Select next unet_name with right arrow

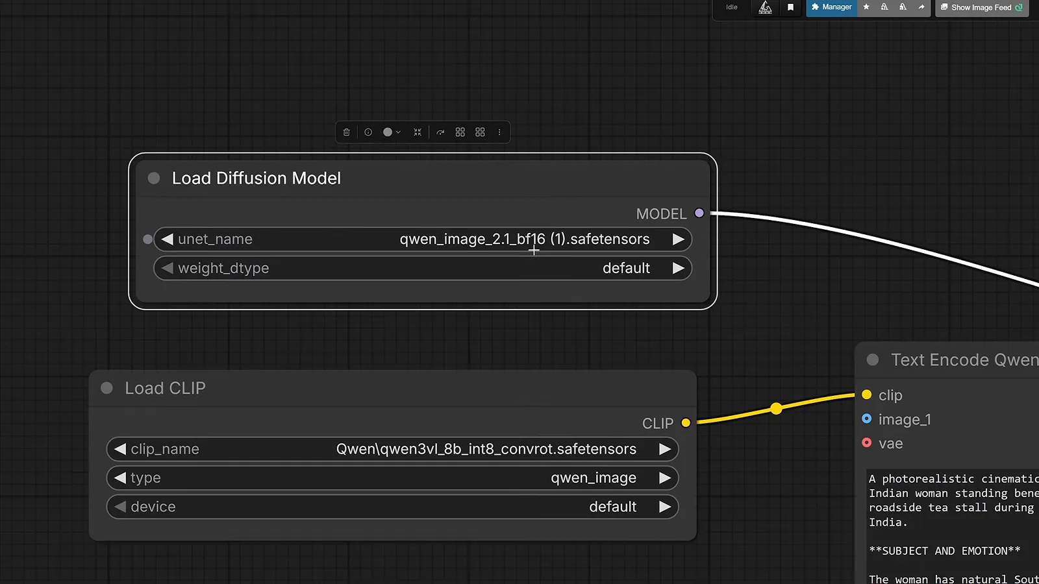click(x=679, y=239)
